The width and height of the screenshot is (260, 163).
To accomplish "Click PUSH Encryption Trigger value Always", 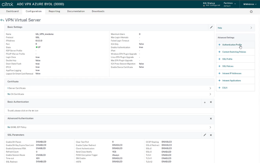I will (x=116, y=155).
